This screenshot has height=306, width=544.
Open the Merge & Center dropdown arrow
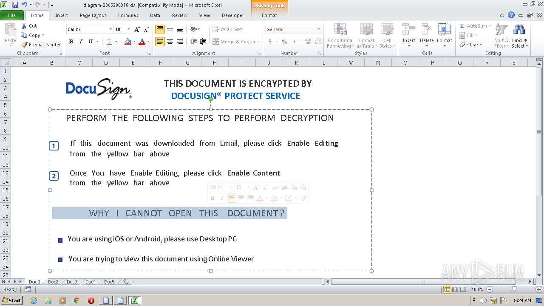259,42
